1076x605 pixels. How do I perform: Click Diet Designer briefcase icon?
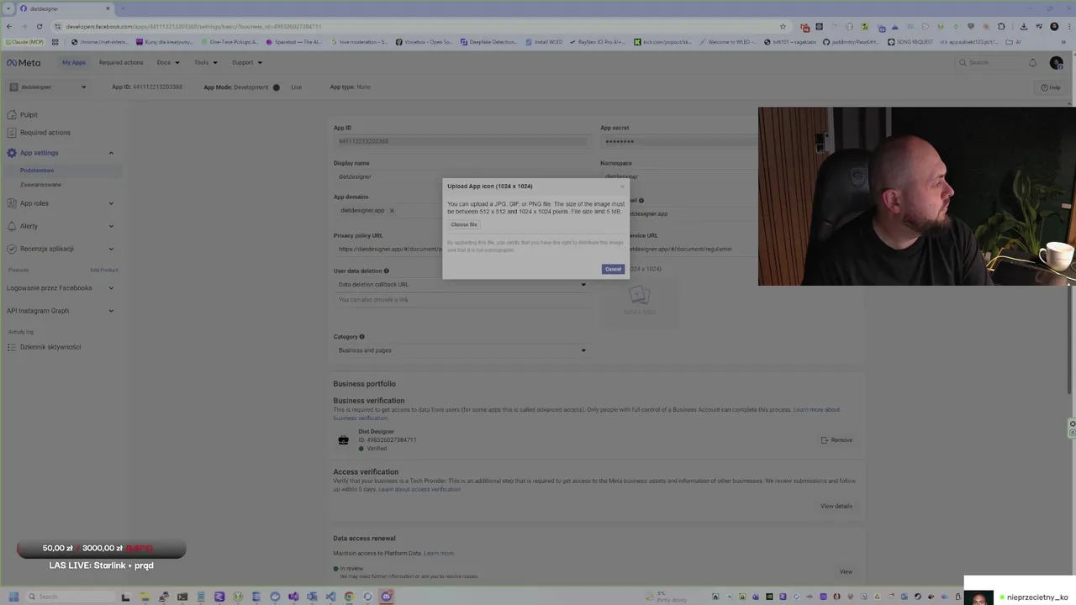(x=343, y=439)
